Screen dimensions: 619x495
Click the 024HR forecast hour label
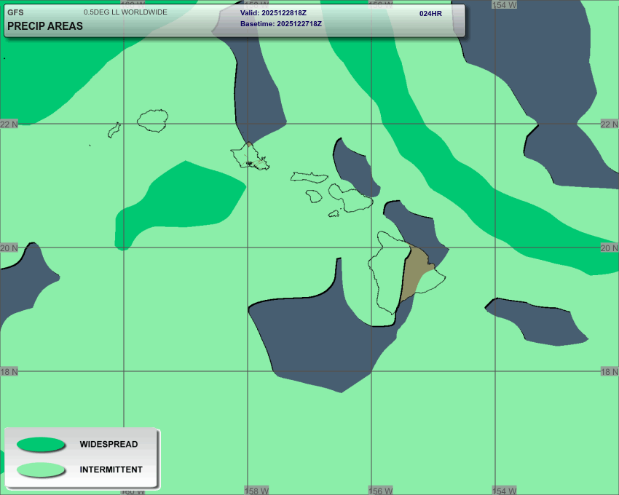click(x=430, y=13)
